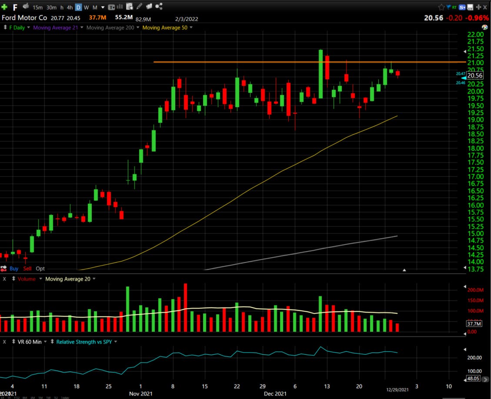Click the relative strength axis top arrow

pyautogui.click(x=465, y=349)
